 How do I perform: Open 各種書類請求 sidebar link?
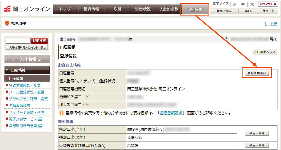[x=20, y=105]
